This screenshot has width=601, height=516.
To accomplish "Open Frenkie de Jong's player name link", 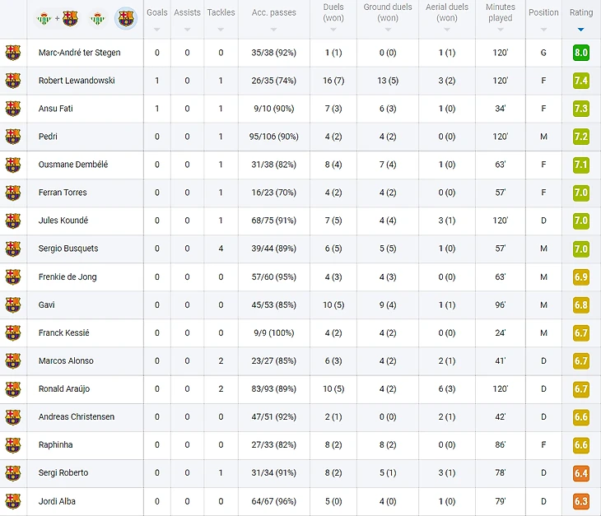I will (x=68, y=277).
